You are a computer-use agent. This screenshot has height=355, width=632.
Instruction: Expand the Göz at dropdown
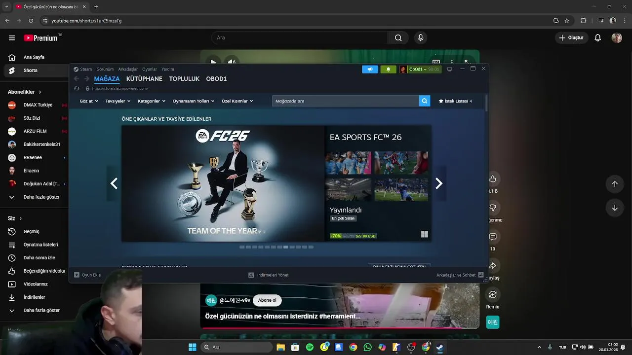(x=89, y=101)
